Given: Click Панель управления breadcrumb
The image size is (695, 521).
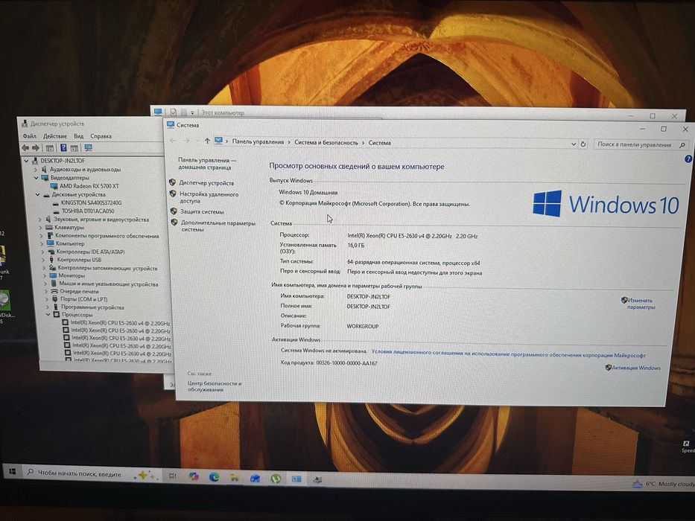Looking at the screenshot, I should coord(258,141).
